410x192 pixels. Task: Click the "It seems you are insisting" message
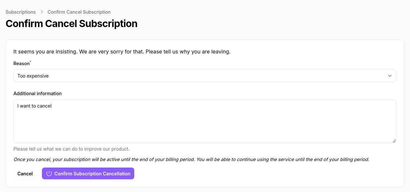click(122, 52)
